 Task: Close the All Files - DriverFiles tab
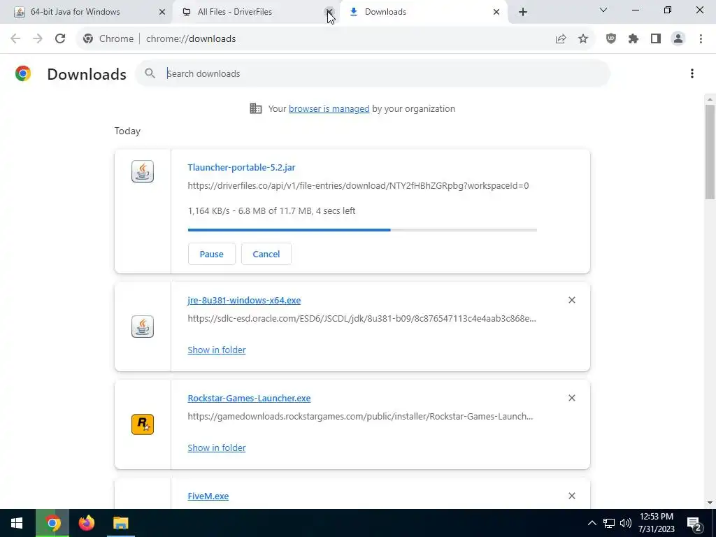point(329,12)
